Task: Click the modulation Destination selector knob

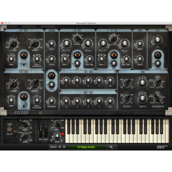Action: pyautogui.click(x=158, y=99)
